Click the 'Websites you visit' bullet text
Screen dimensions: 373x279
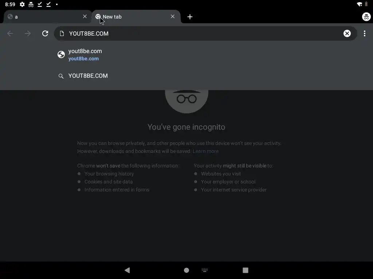click(221, 174)
